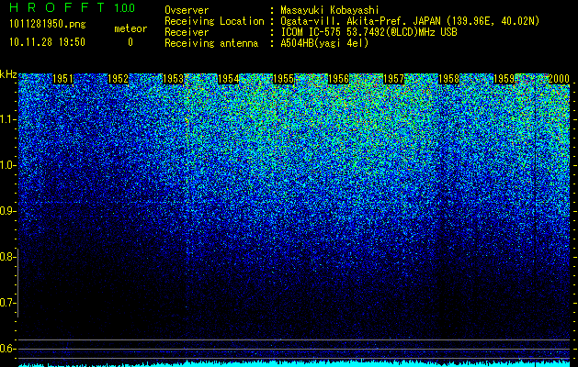
Task: Click the gray vertical range bar near 0.8 kHz
Action: 17,283
